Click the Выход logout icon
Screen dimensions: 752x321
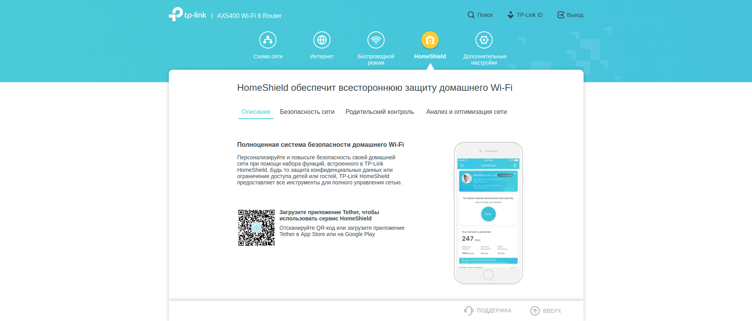click(x=561, y=15)
